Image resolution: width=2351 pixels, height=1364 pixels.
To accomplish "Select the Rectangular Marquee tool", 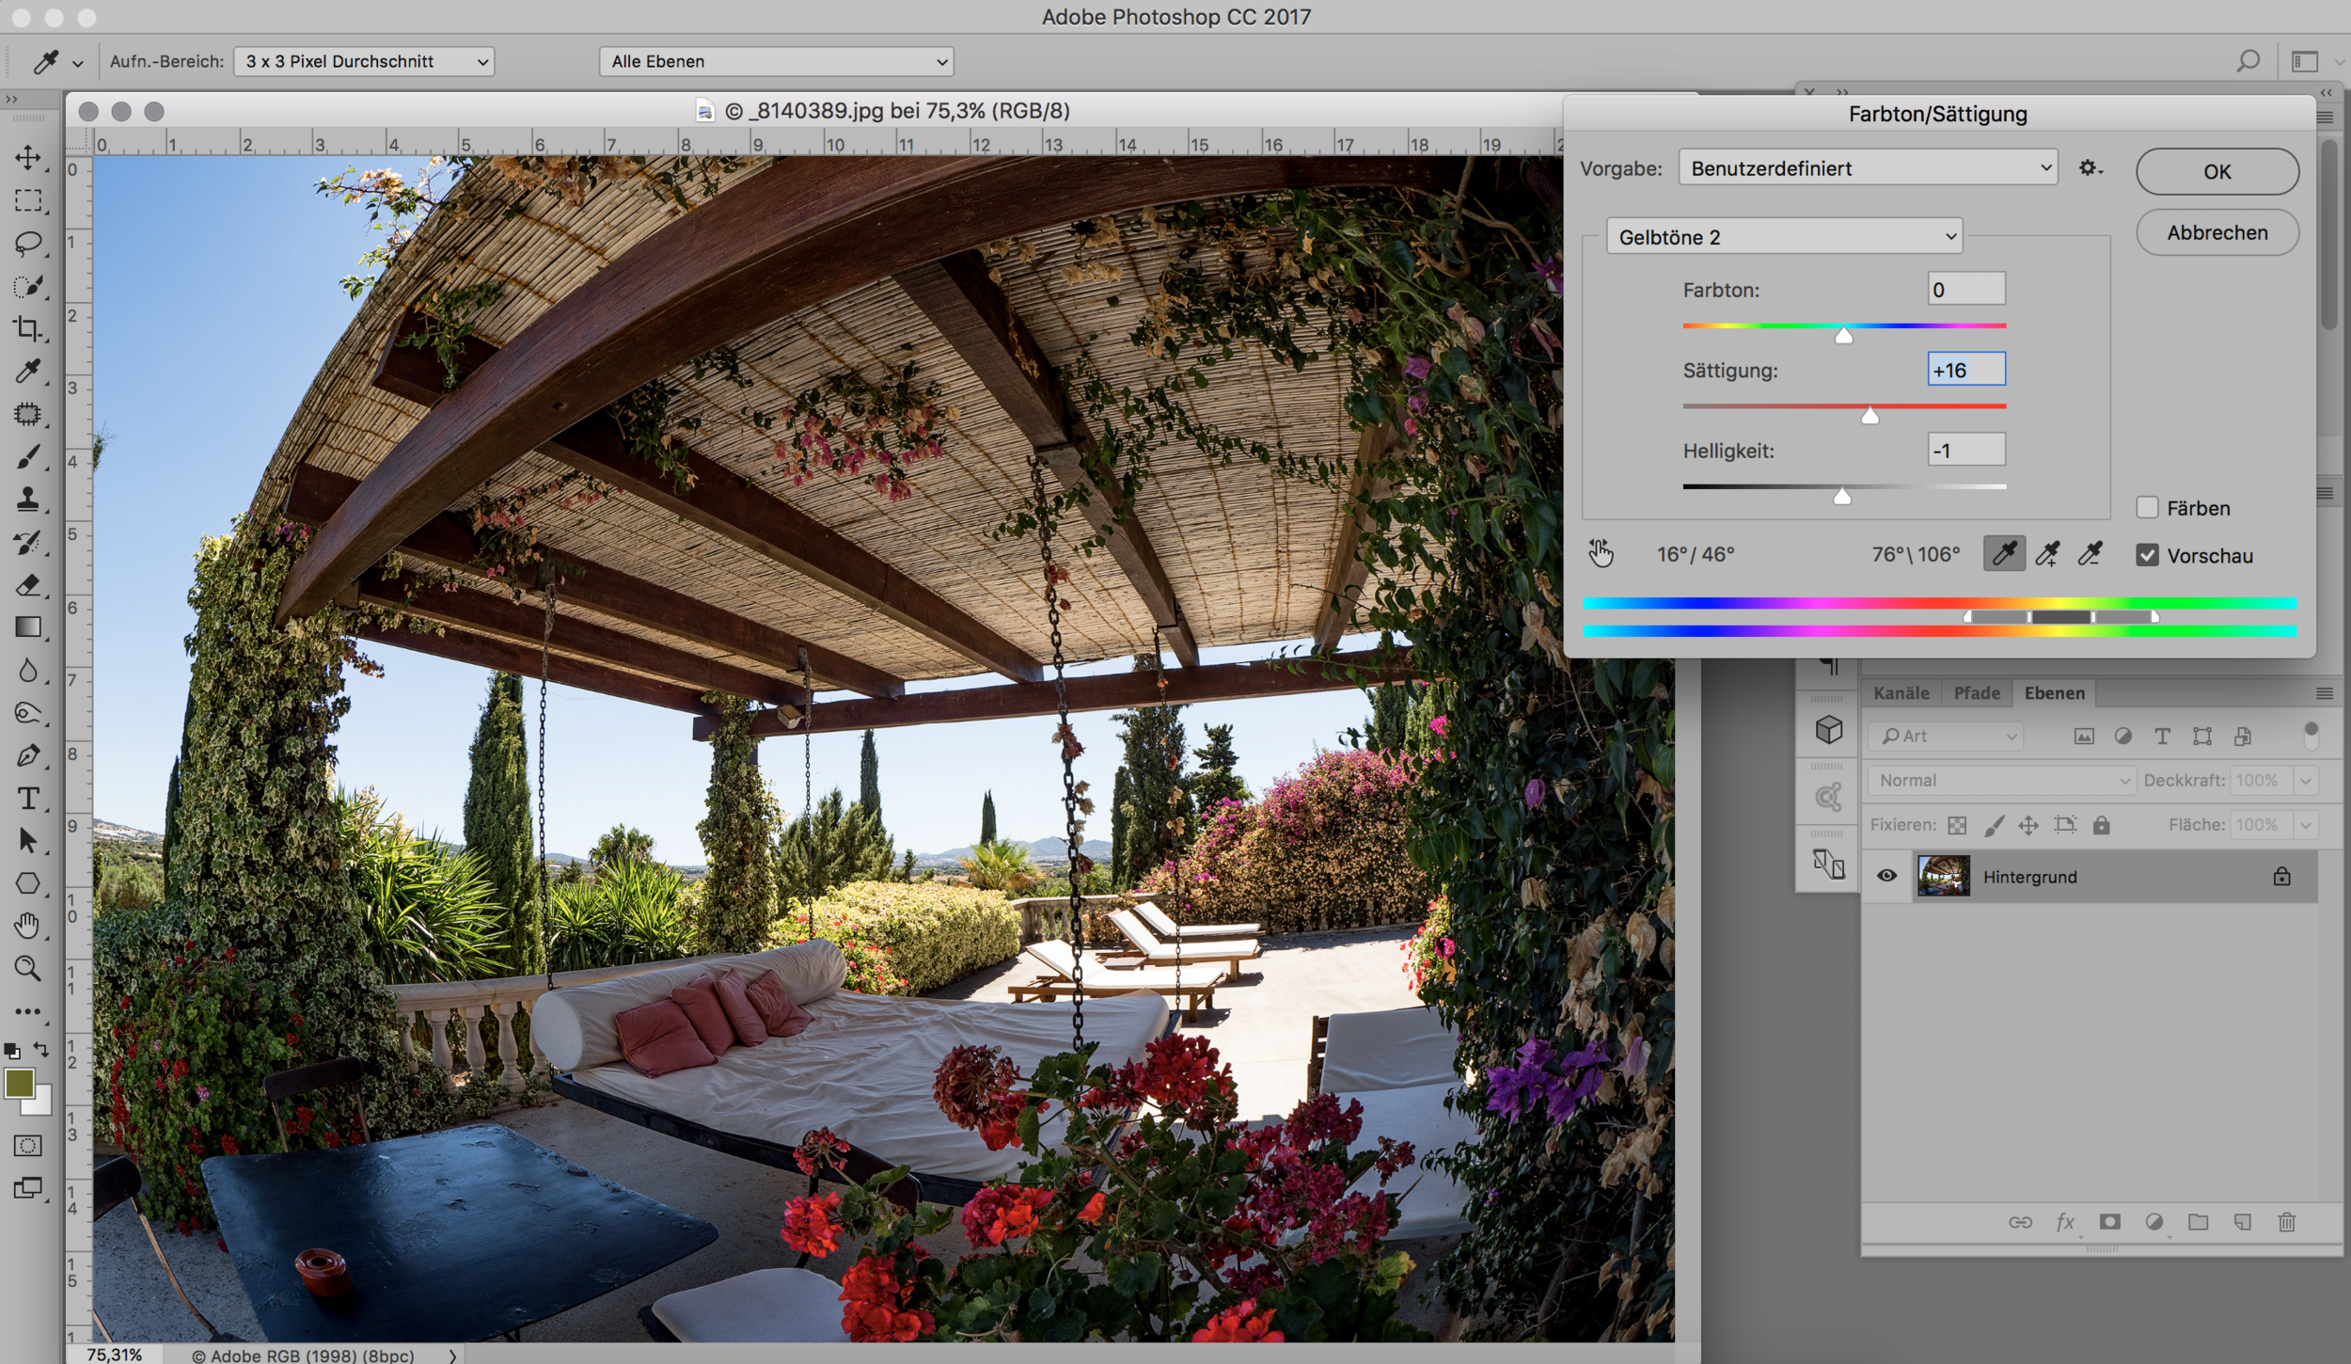I will [28, 200].
